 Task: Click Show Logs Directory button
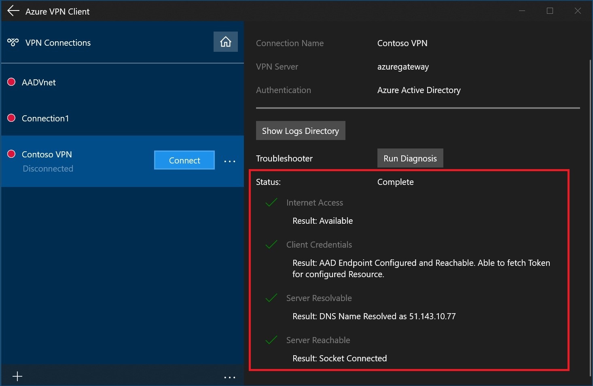pyautogui.click(x=300, y=131)
